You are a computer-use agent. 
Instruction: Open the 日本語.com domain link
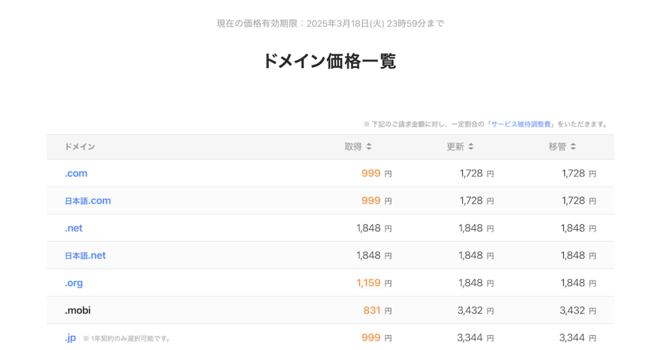pyautogui.click(x=88, y=201)
